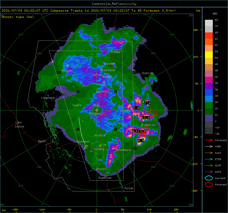Click the 10 dBZ slate-purple swatch

point(209,118)
